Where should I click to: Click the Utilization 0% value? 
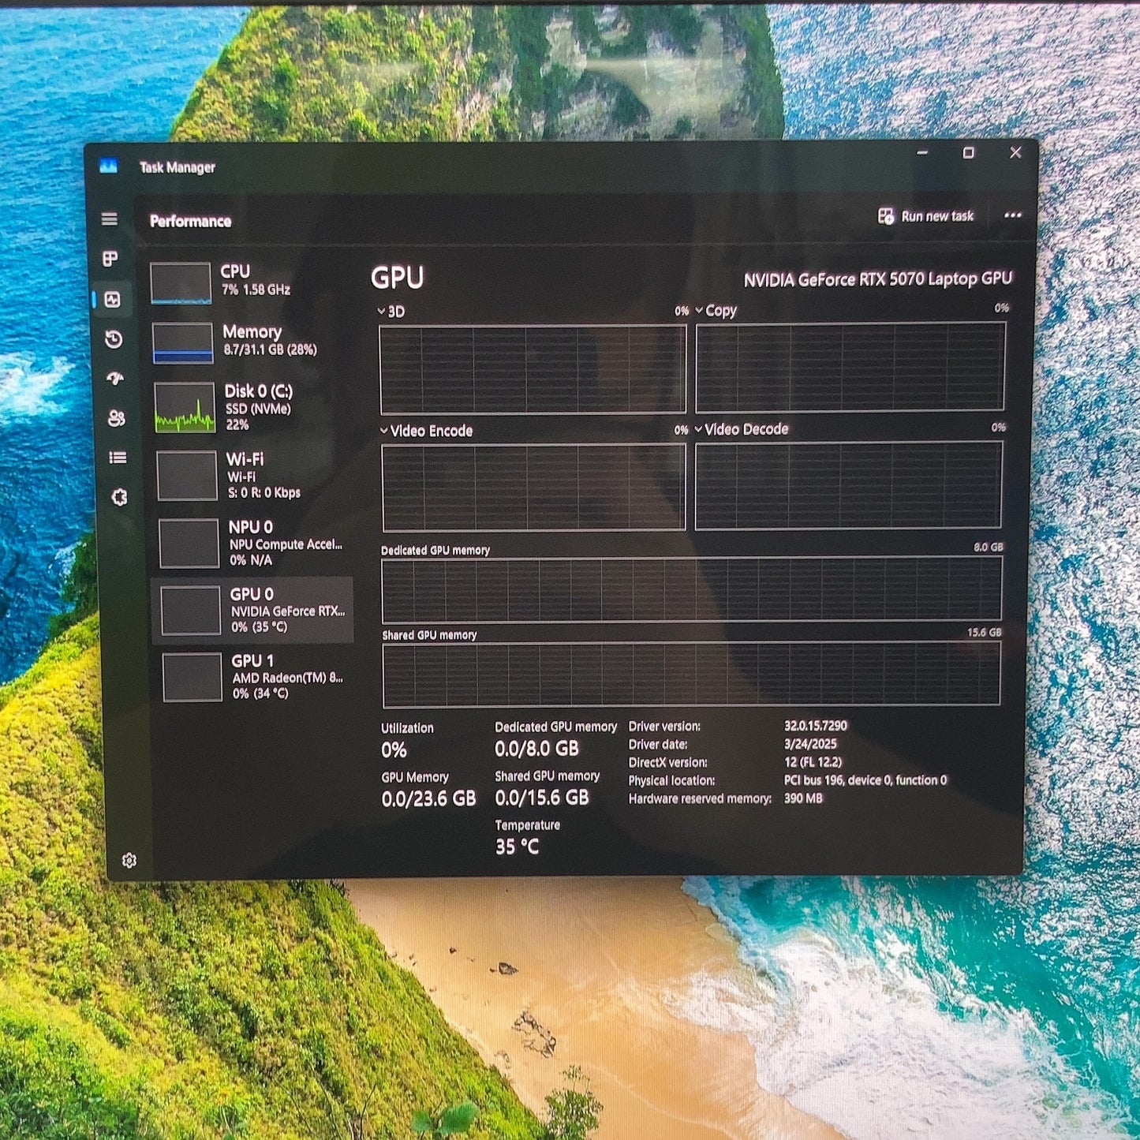pos(394,750)
